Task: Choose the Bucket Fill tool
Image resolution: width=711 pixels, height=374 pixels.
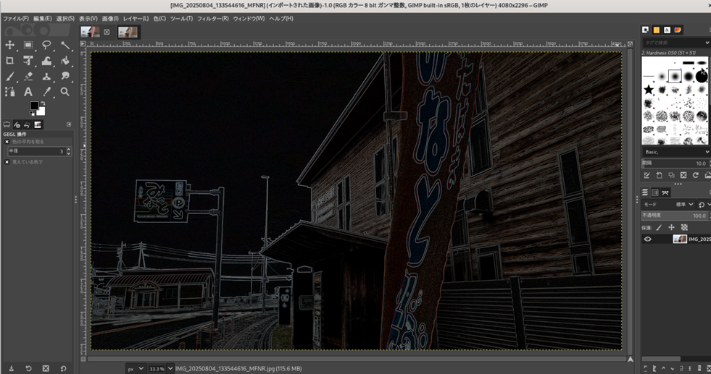Action: point(65,61)
